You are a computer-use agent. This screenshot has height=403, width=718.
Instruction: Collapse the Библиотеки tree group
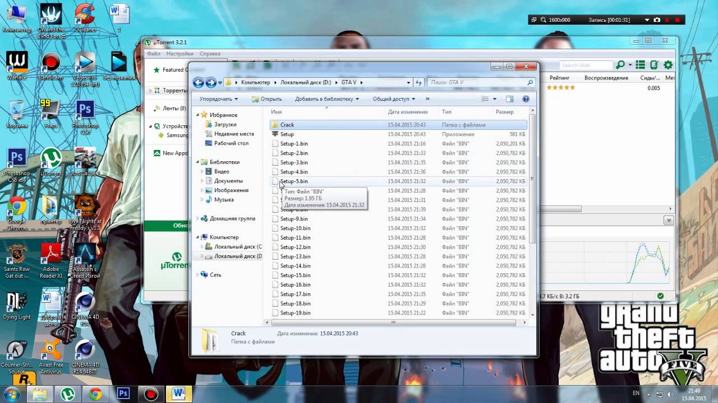click(198, 162)
